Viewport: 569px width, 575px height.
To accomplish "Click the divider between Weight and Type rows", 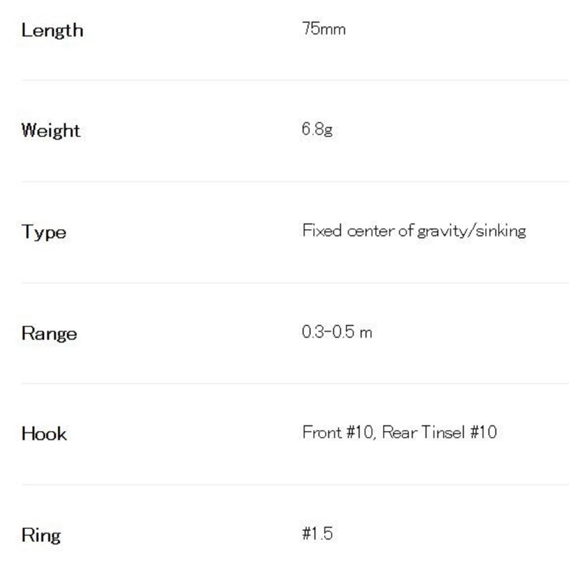I will pos(295,181).
